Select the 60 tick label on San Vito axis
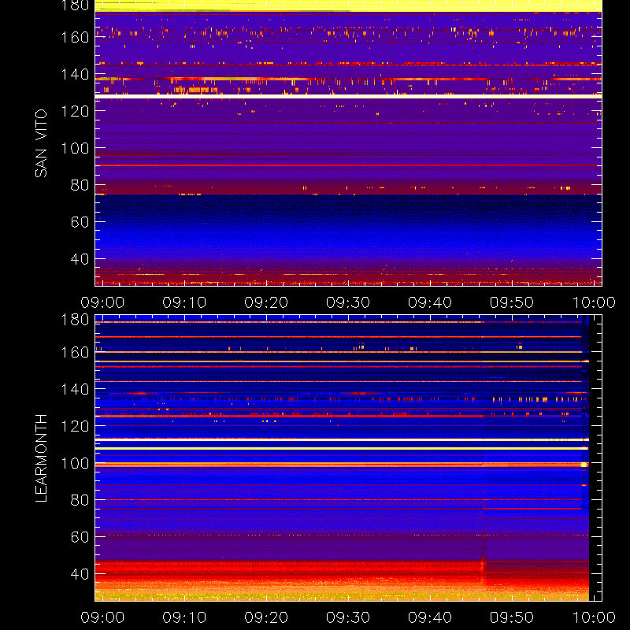 click(x=80, y=222)
